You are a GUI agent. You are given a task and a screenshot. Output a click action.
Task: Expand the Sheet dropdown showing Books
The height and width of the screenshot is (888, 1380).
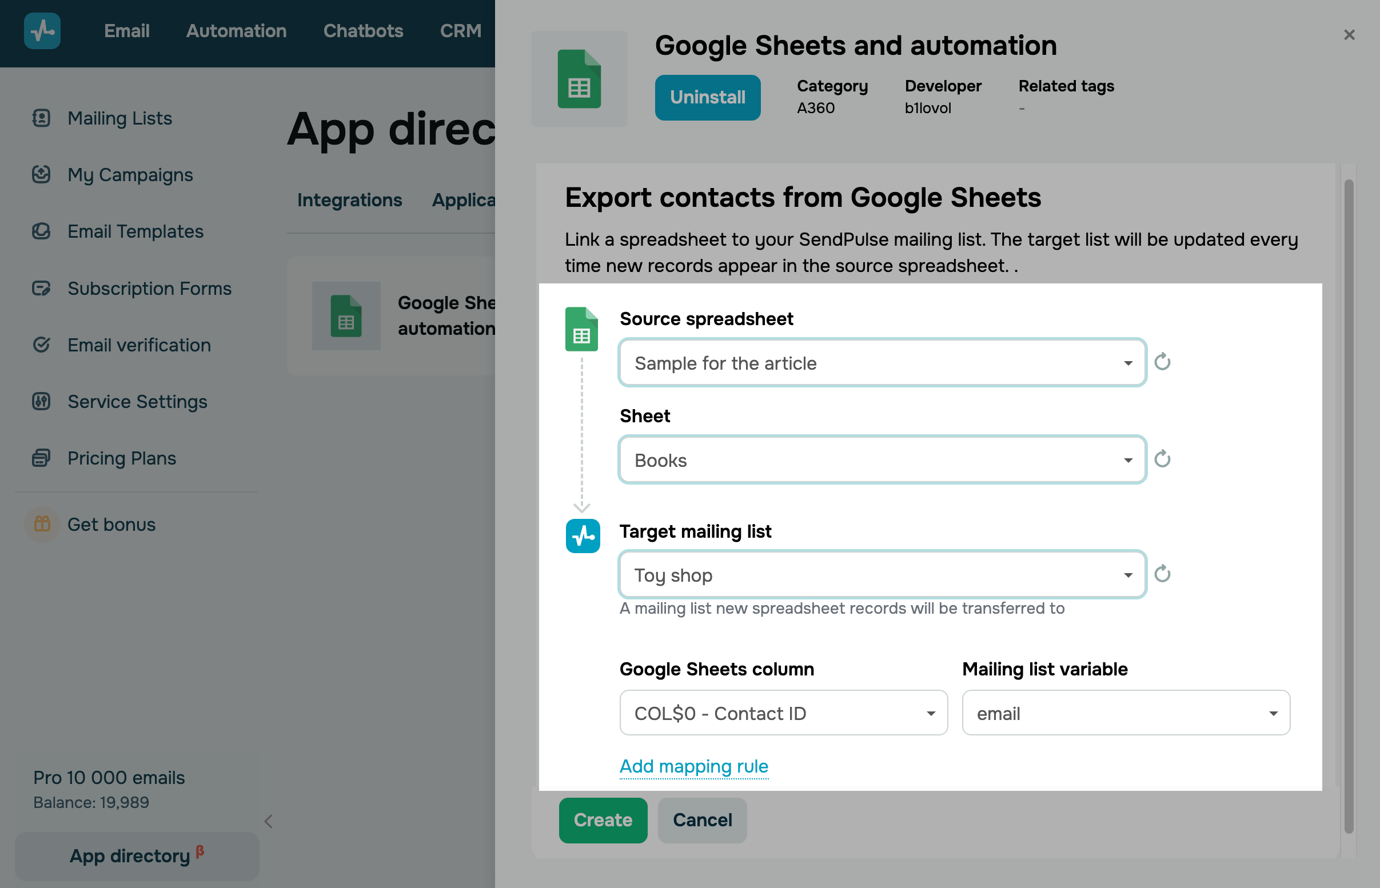pyautogui.click(x=881, y=460)
